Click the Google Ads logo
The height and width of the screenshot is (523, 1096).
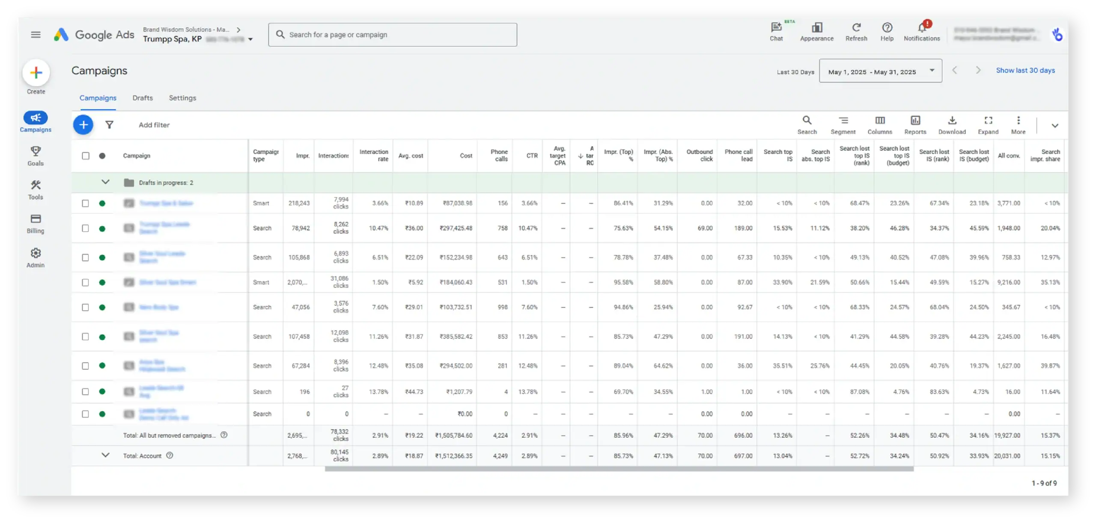coord(94,35)
